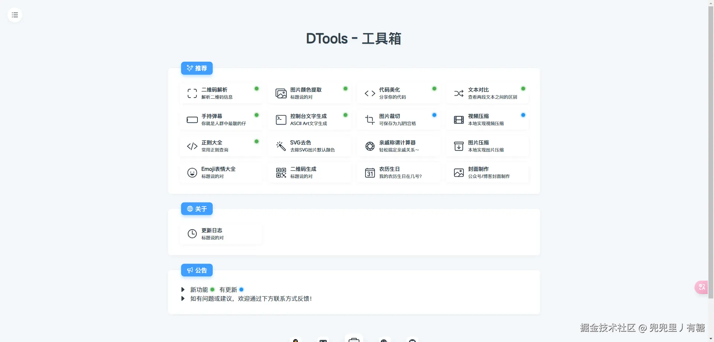Viewport: 714px width, 342px height.
Task: Click the 二维码生成 QR code icon
Action: click(x=281, y=173)
